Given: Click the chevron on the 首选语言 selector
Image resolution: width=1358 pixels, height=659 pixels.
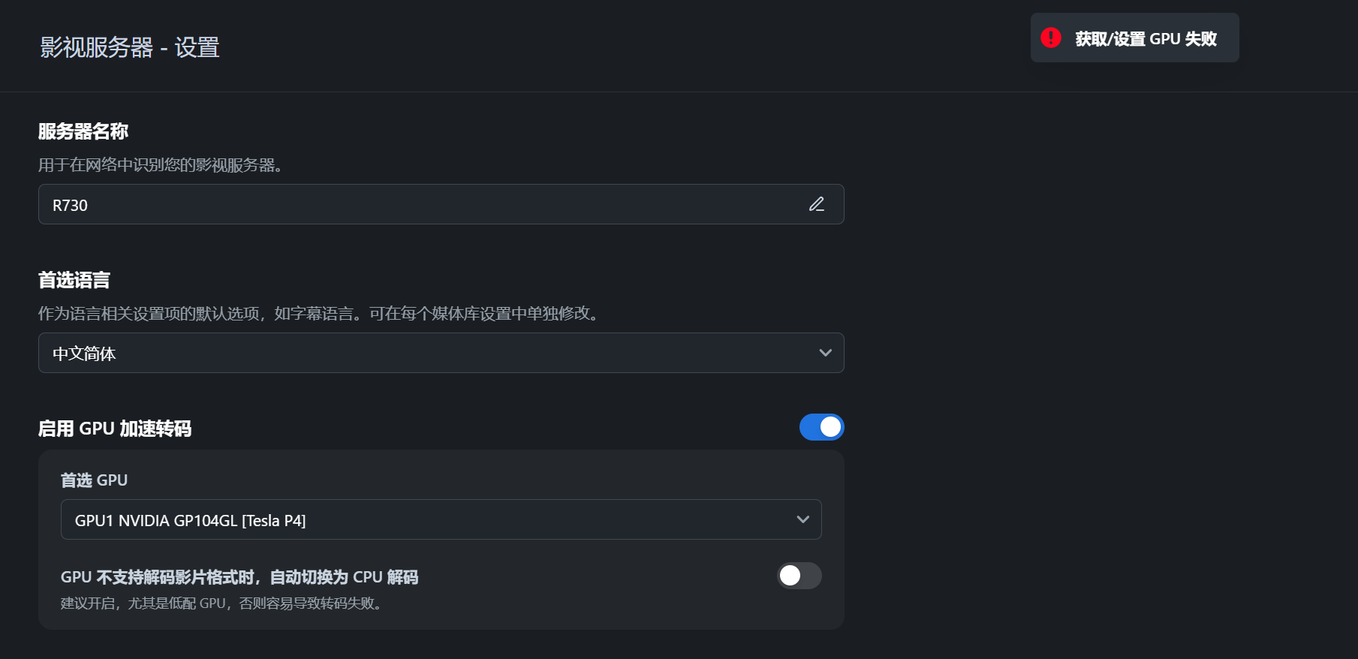Looking at the screenshot, I should coord(825,353).
